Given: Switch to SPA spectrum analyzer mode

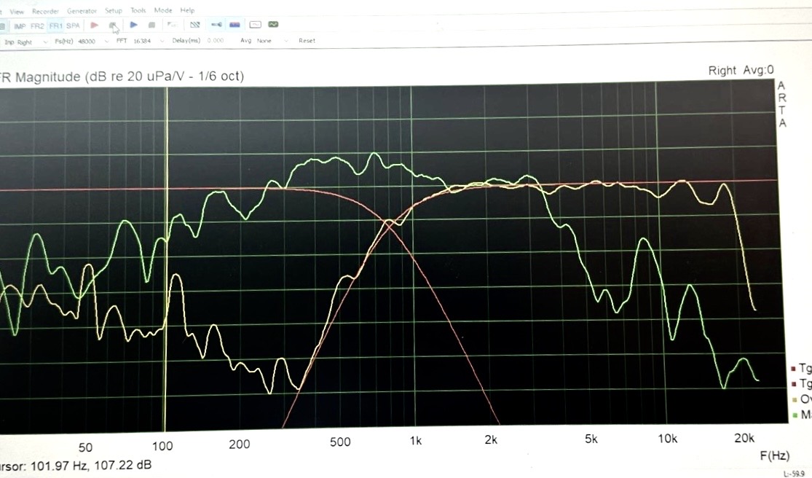Looking at the screenshot, I should click(73, 26).
